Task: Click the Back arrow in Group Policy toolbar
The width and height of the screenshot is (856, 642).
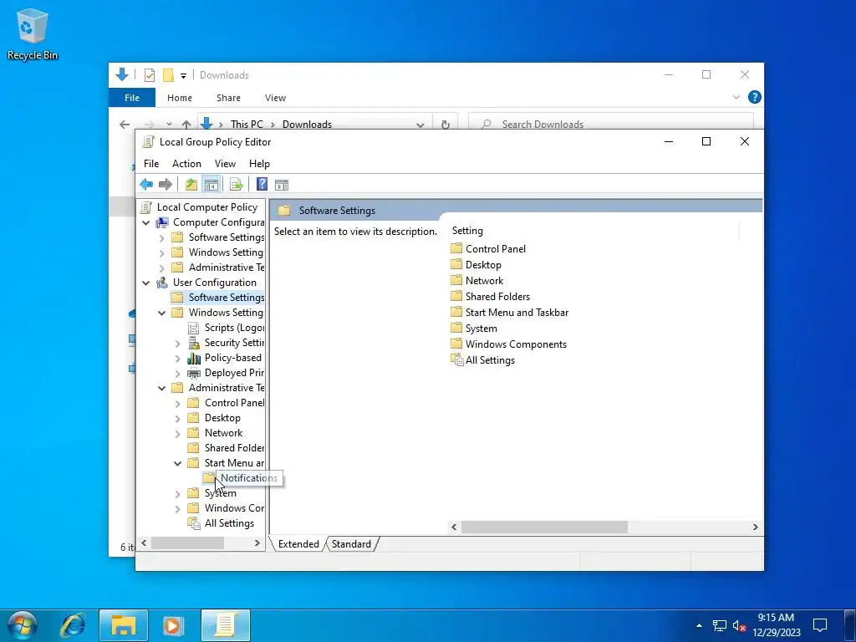Action: 146,185
